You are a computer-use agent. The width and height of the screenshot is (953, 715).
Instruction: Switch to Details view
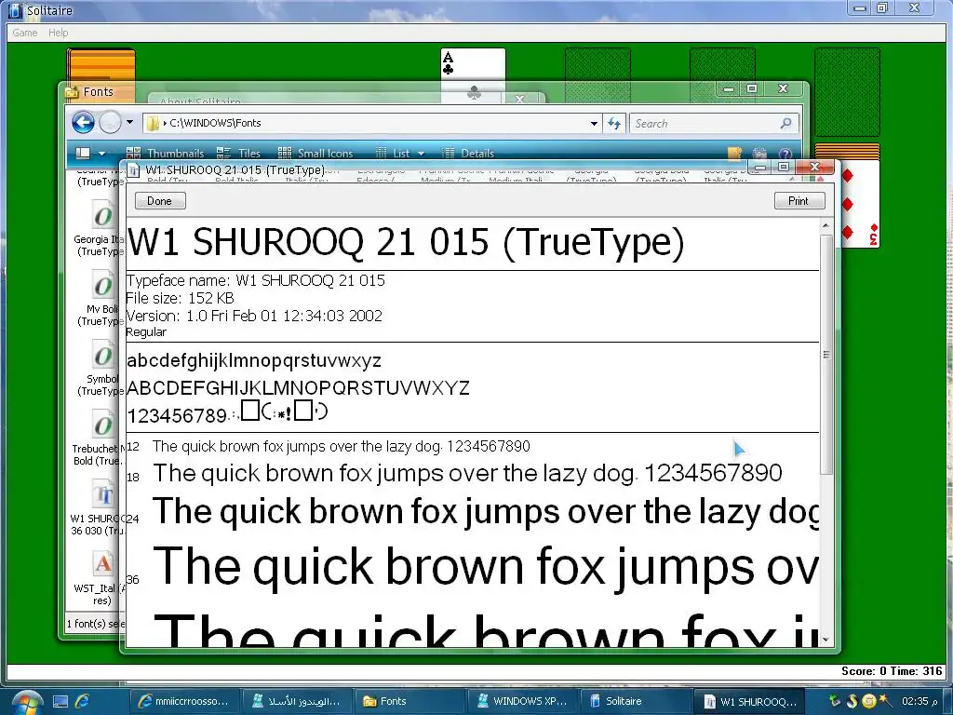pyautogui.click(x=468, y=154)
